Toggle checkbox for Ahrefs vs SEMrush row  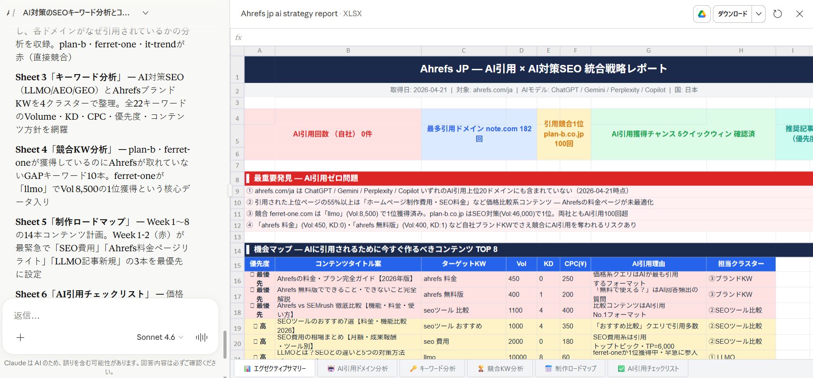(x=252, y=306)
